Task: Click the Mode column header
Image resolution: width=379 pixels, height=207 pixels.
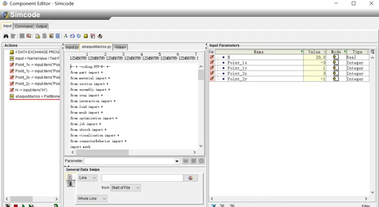Action: [x=336, y=52]
